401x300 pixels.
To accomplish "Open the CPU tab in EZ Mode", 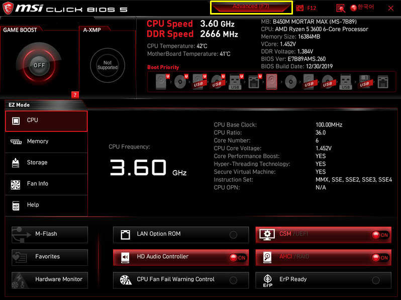I will [x=46, y=121].
